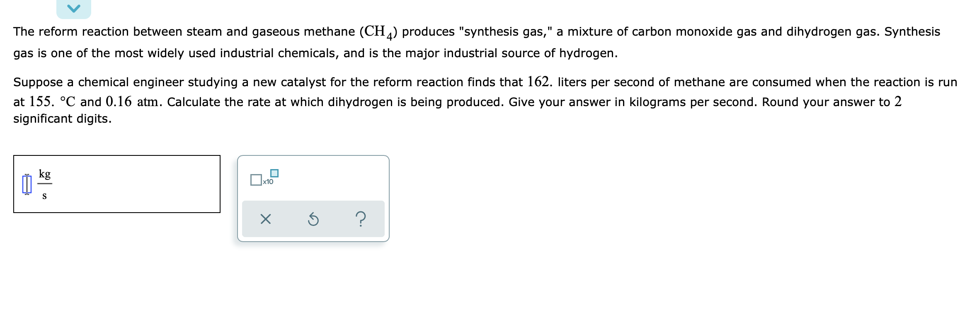Select the blue cursor entry field

pyautogui.click(x=27, y=184)
